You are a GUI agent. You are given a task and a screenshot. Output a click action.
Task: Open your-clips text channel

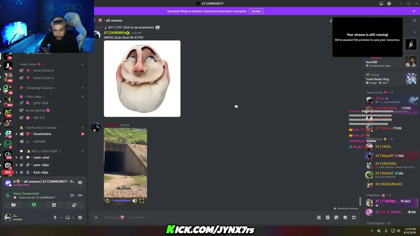point(52,165)
